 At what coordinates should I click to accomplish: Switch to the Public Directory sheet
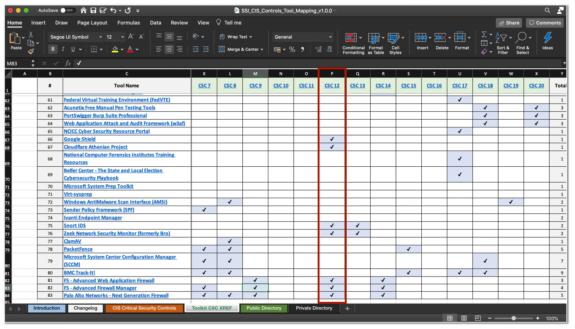(x=264, y=308)
